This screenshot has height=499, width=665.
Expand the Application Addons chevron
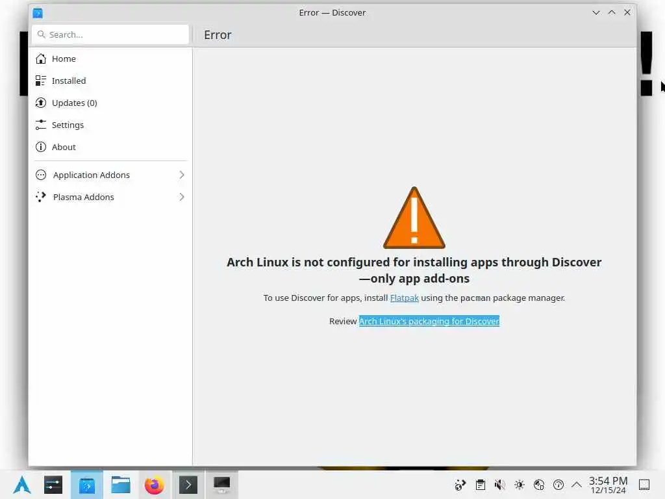coord(182,175)
